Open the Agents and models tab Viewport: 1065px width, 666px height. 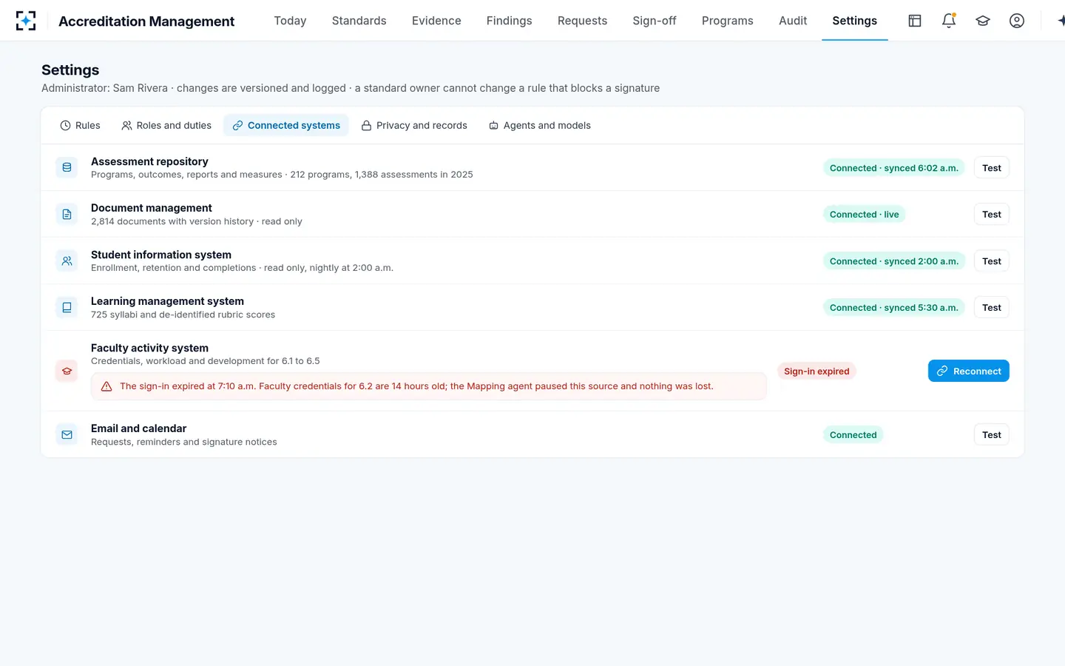tap(540, 125)
